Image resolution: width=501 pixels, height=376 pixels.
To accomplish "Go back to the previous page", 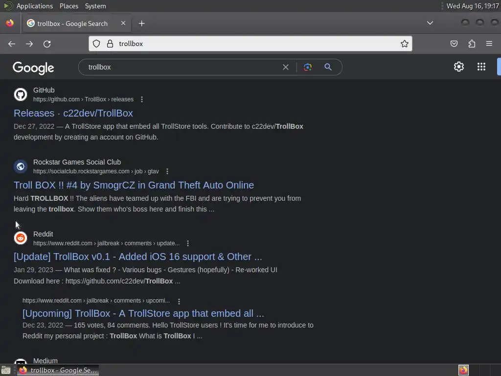I will coord(12,44).
